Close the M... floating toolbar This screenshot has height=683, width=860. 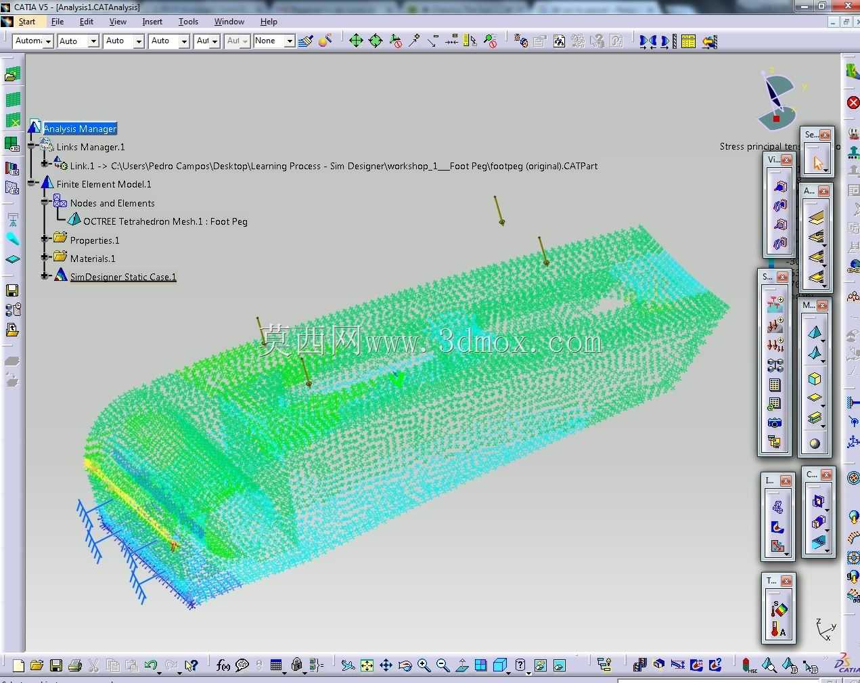[823, 305]
